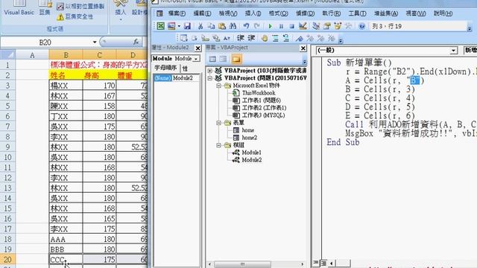Click the blue Help question mark icon
The image size is (477, 268).
tap(361, 26)
